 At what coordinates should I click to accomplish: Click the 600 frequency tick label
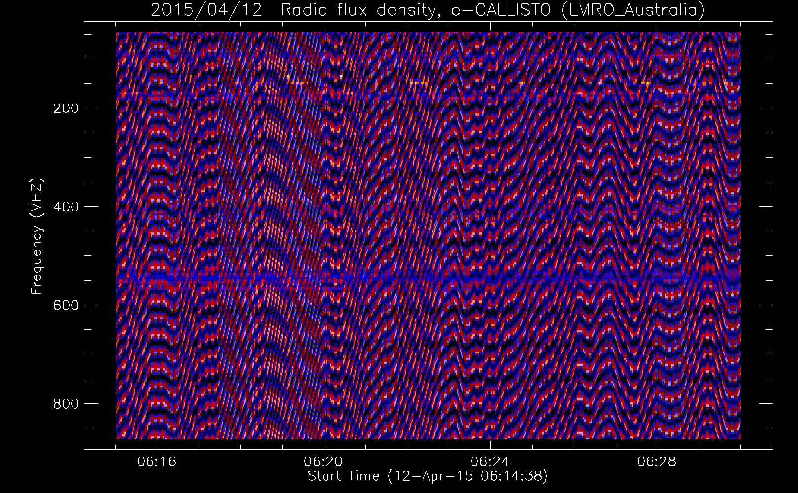65,305
